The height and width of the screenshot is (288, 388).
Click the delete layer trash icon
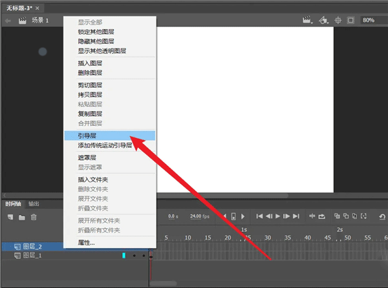34,217
